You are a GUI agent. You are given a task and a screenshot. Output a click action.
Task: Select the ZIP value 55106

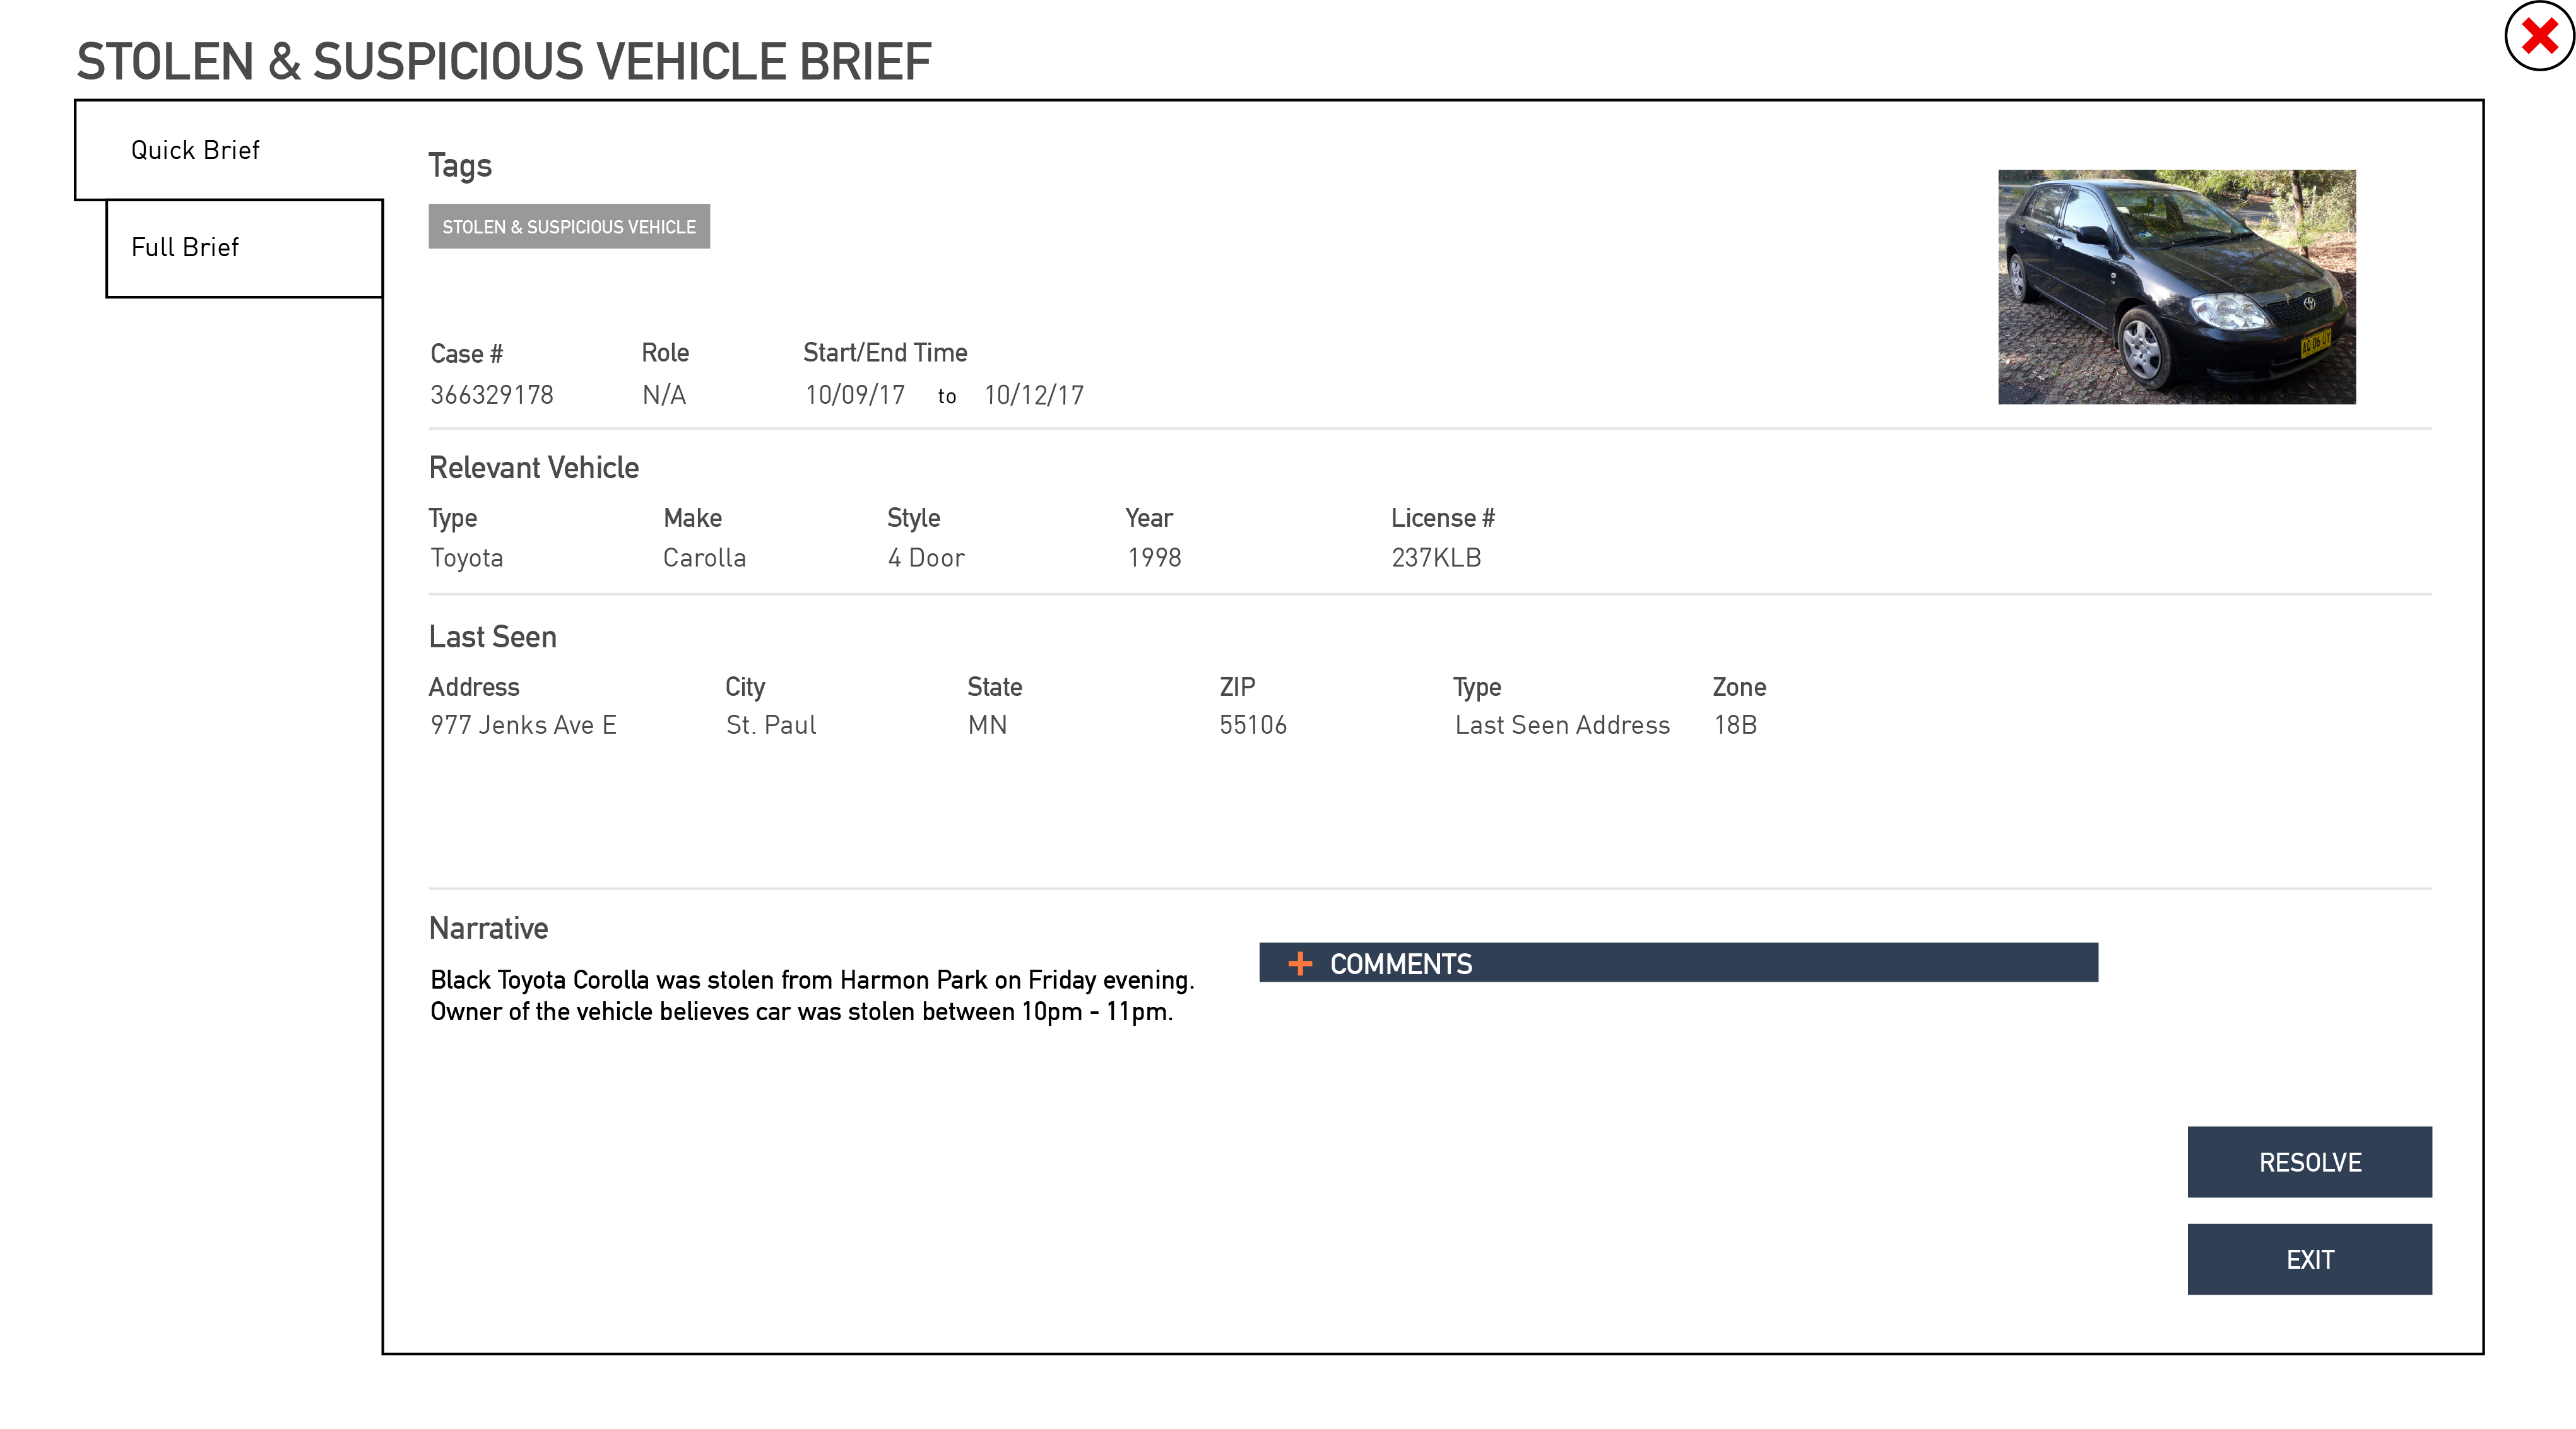coord(1253,725)
